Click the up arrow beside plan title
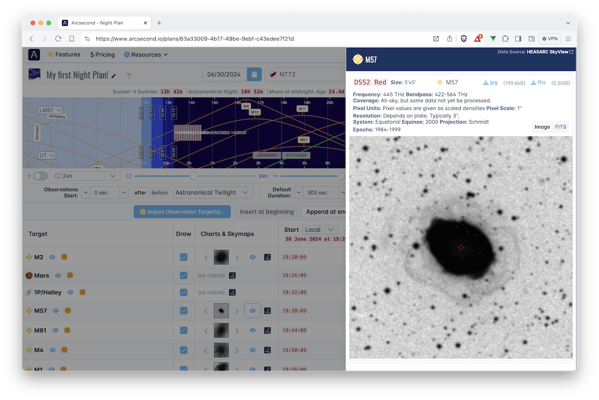599x400 pixels. pyautogui.click(x=129, y=76)
